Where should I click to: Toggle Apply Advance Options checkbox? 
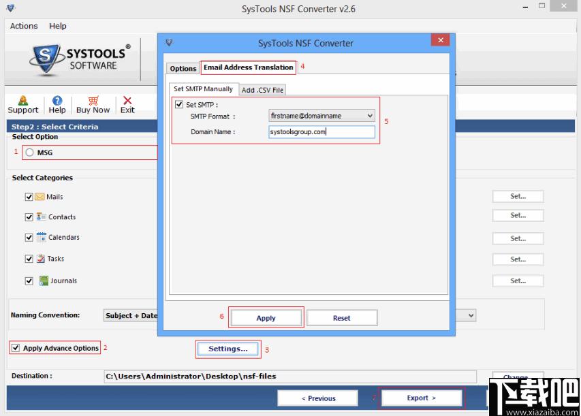[16, 348]
